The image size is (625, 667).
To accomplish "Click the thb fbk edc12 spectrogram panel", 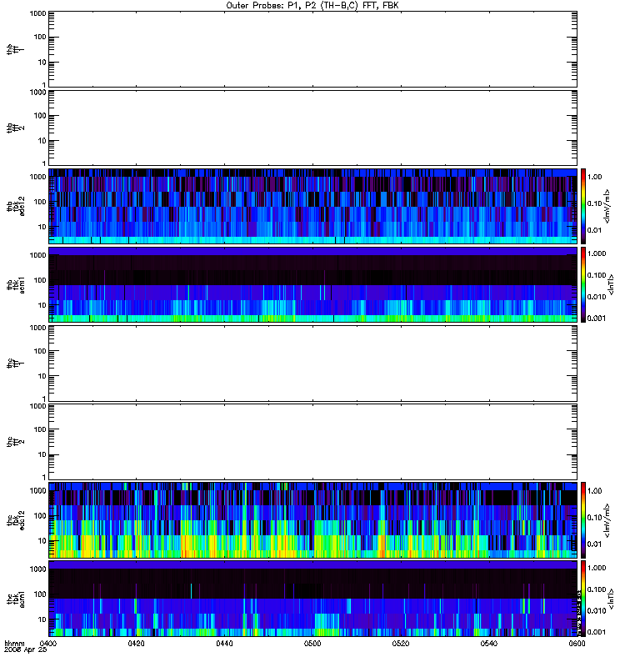I will click(312, 206).
